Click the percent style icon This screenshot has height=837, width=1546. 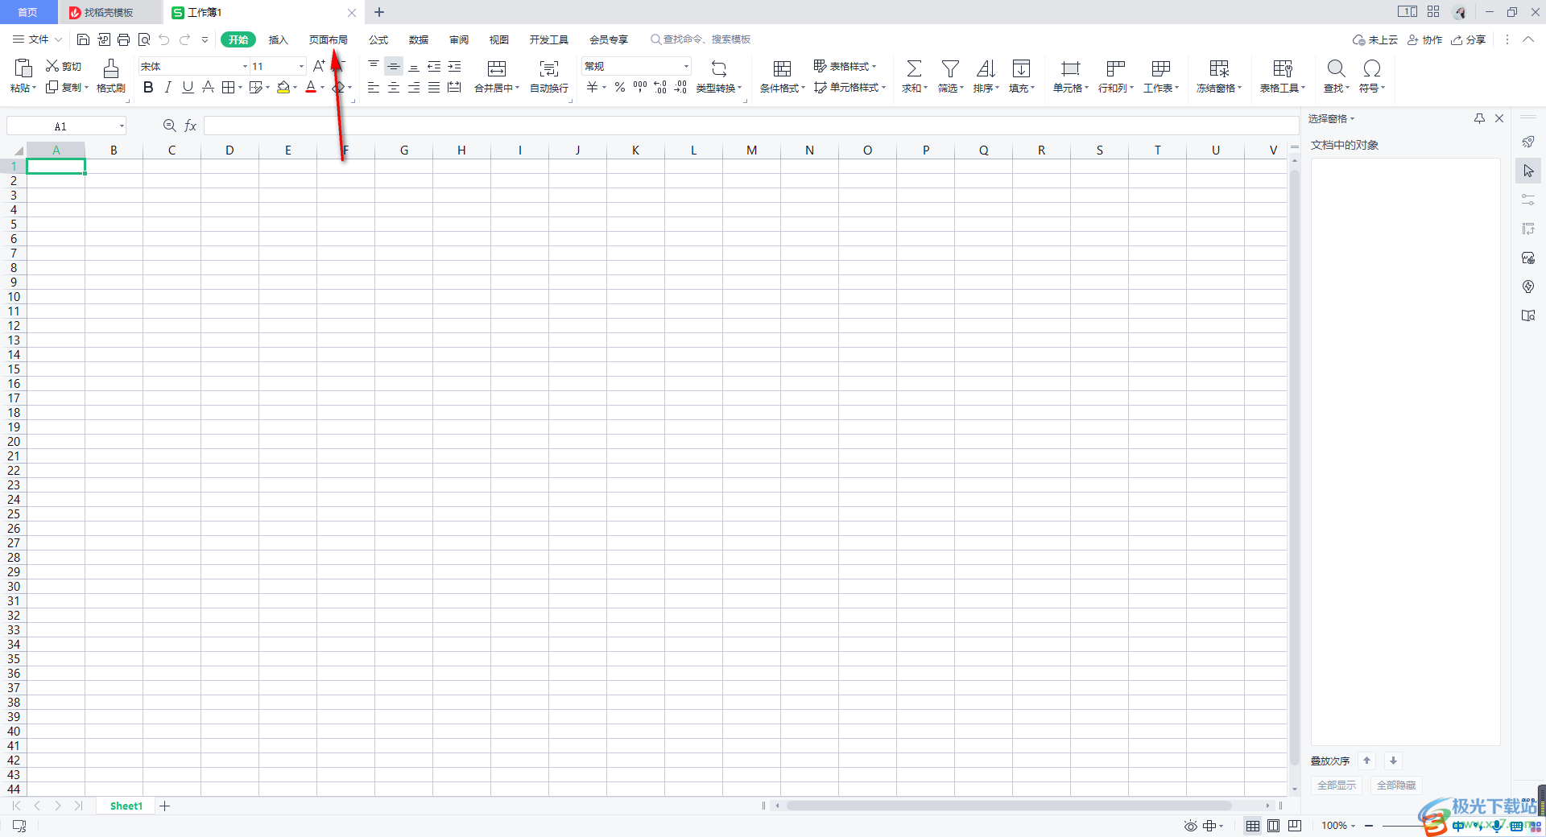620,87
